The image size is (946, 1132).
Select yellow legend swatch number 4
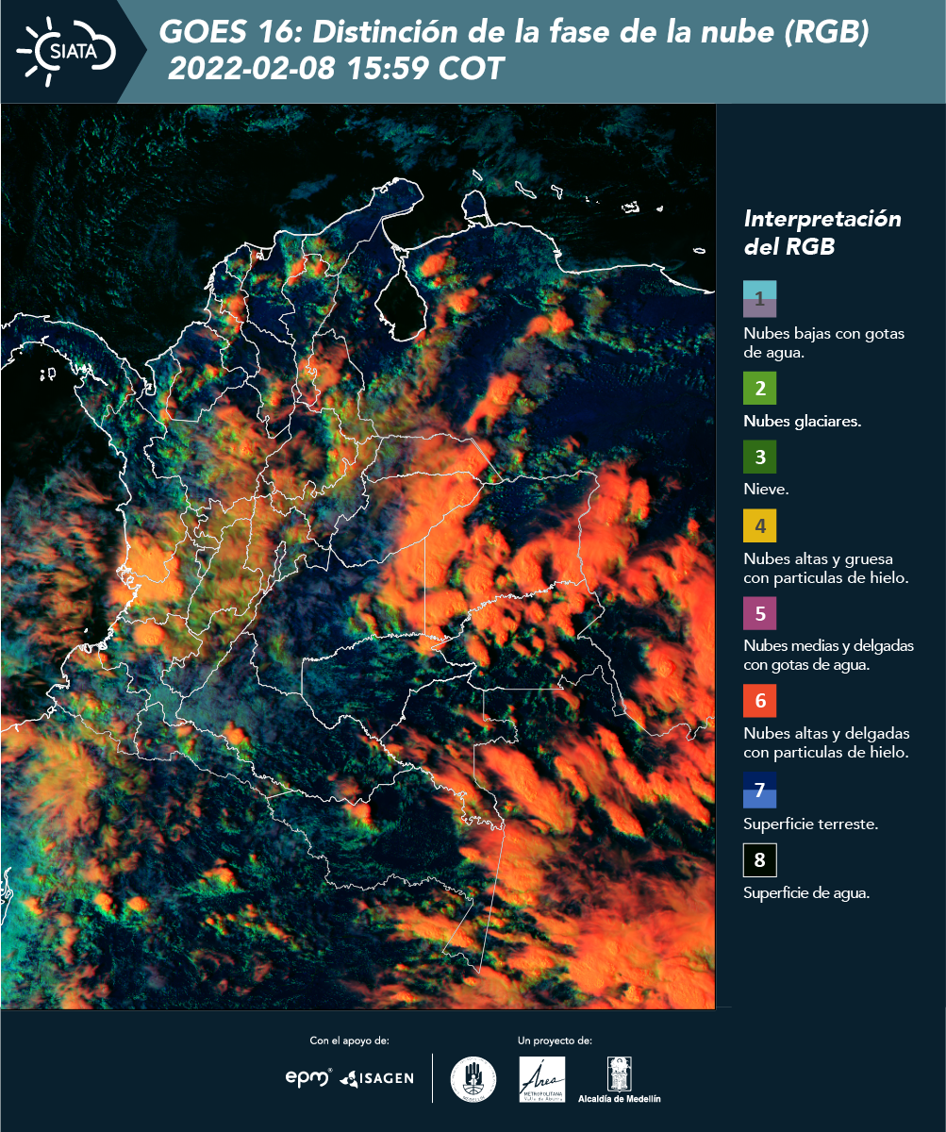click(x=759, y=525)
